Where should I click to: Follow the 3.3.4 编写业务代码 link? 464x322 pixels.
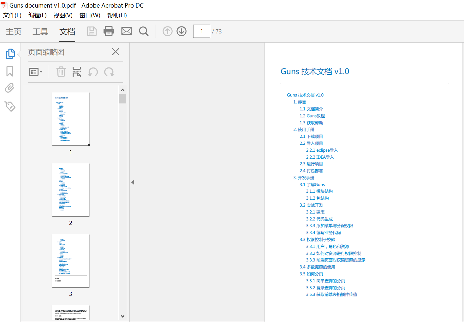tap(323, 232)
